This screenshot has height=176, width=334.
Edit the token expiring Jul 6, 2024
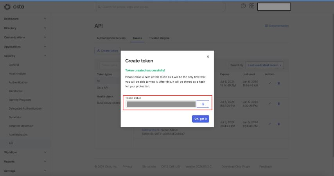(x=270, y=84)
